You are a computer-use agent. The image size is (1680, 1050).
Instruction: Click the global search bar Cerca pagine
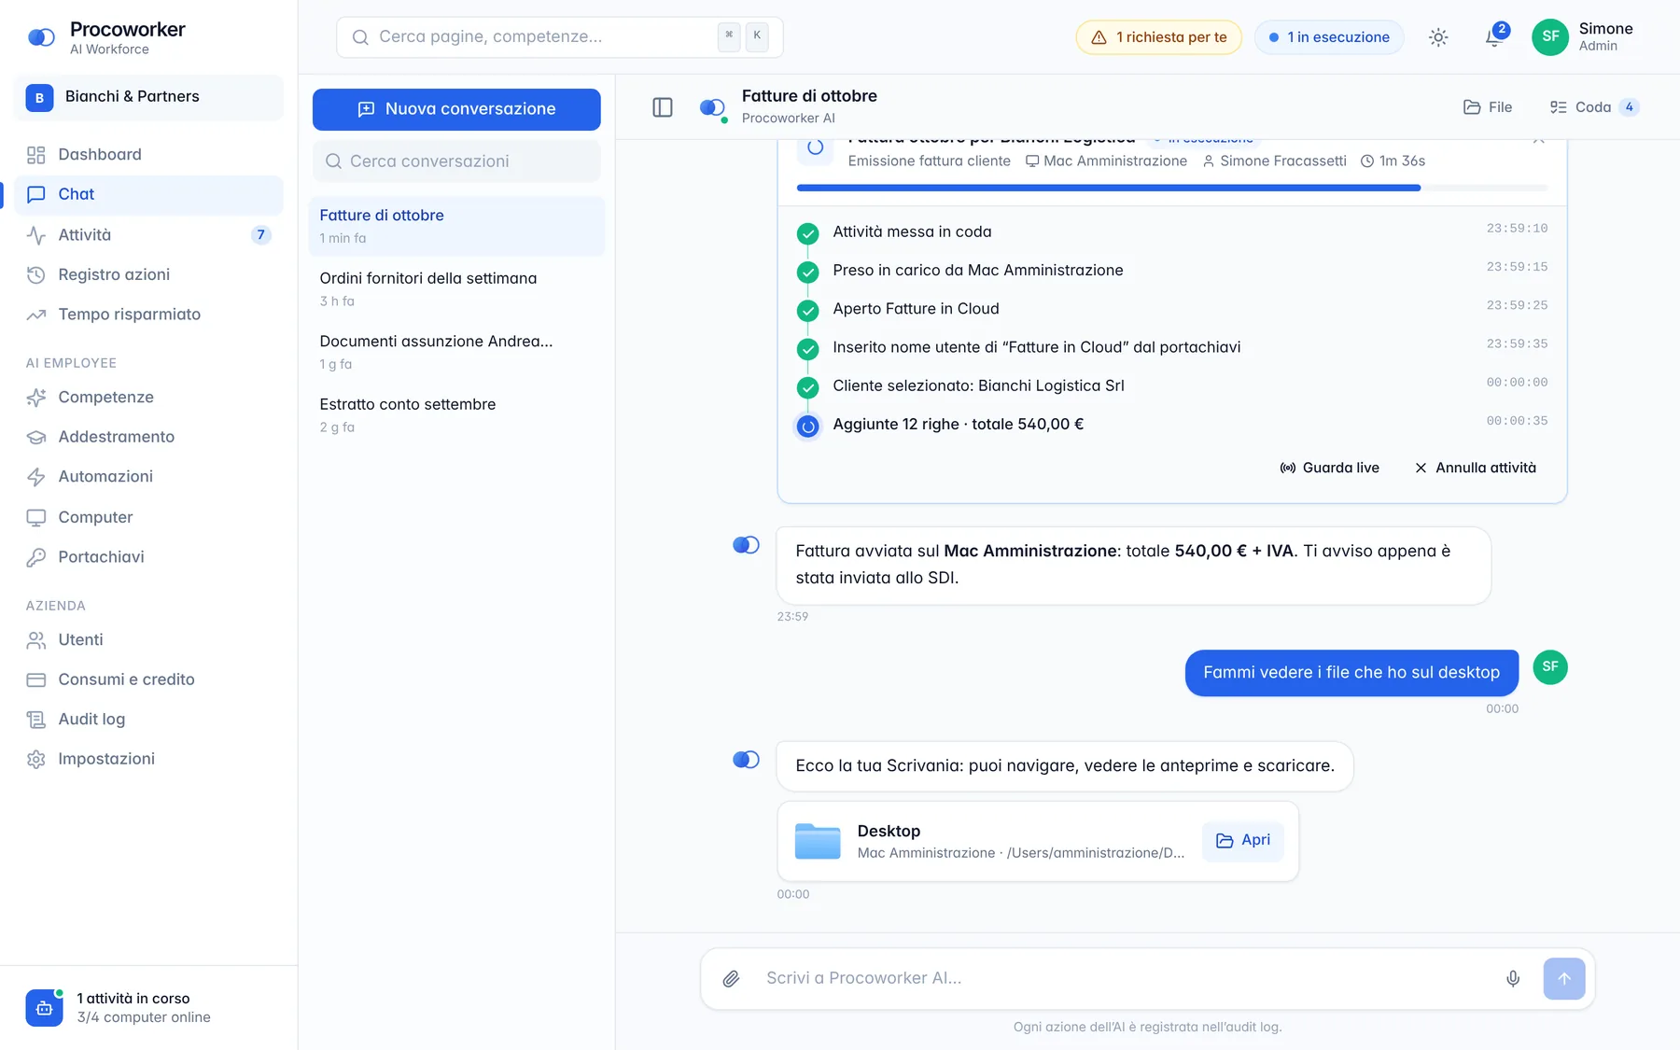[x=559, y=37]
